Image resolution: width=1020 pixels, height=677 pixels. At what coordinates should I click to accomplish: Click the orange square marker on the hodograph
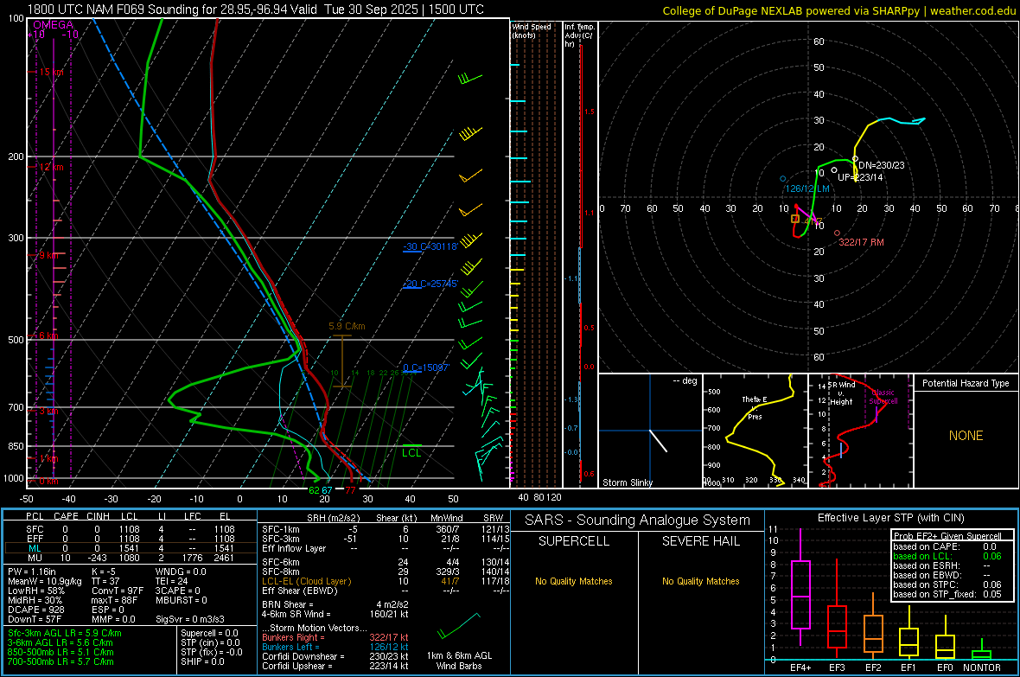coord(795,219)
